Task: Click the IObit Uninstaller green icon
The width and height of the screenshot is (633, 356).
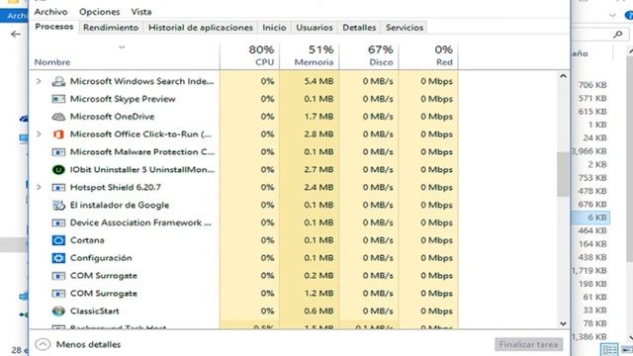Action: click(58, 169)
